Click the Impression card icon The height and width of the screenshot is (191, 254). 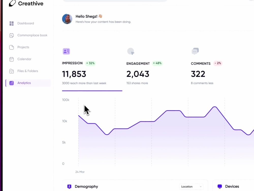click(66, 51)
